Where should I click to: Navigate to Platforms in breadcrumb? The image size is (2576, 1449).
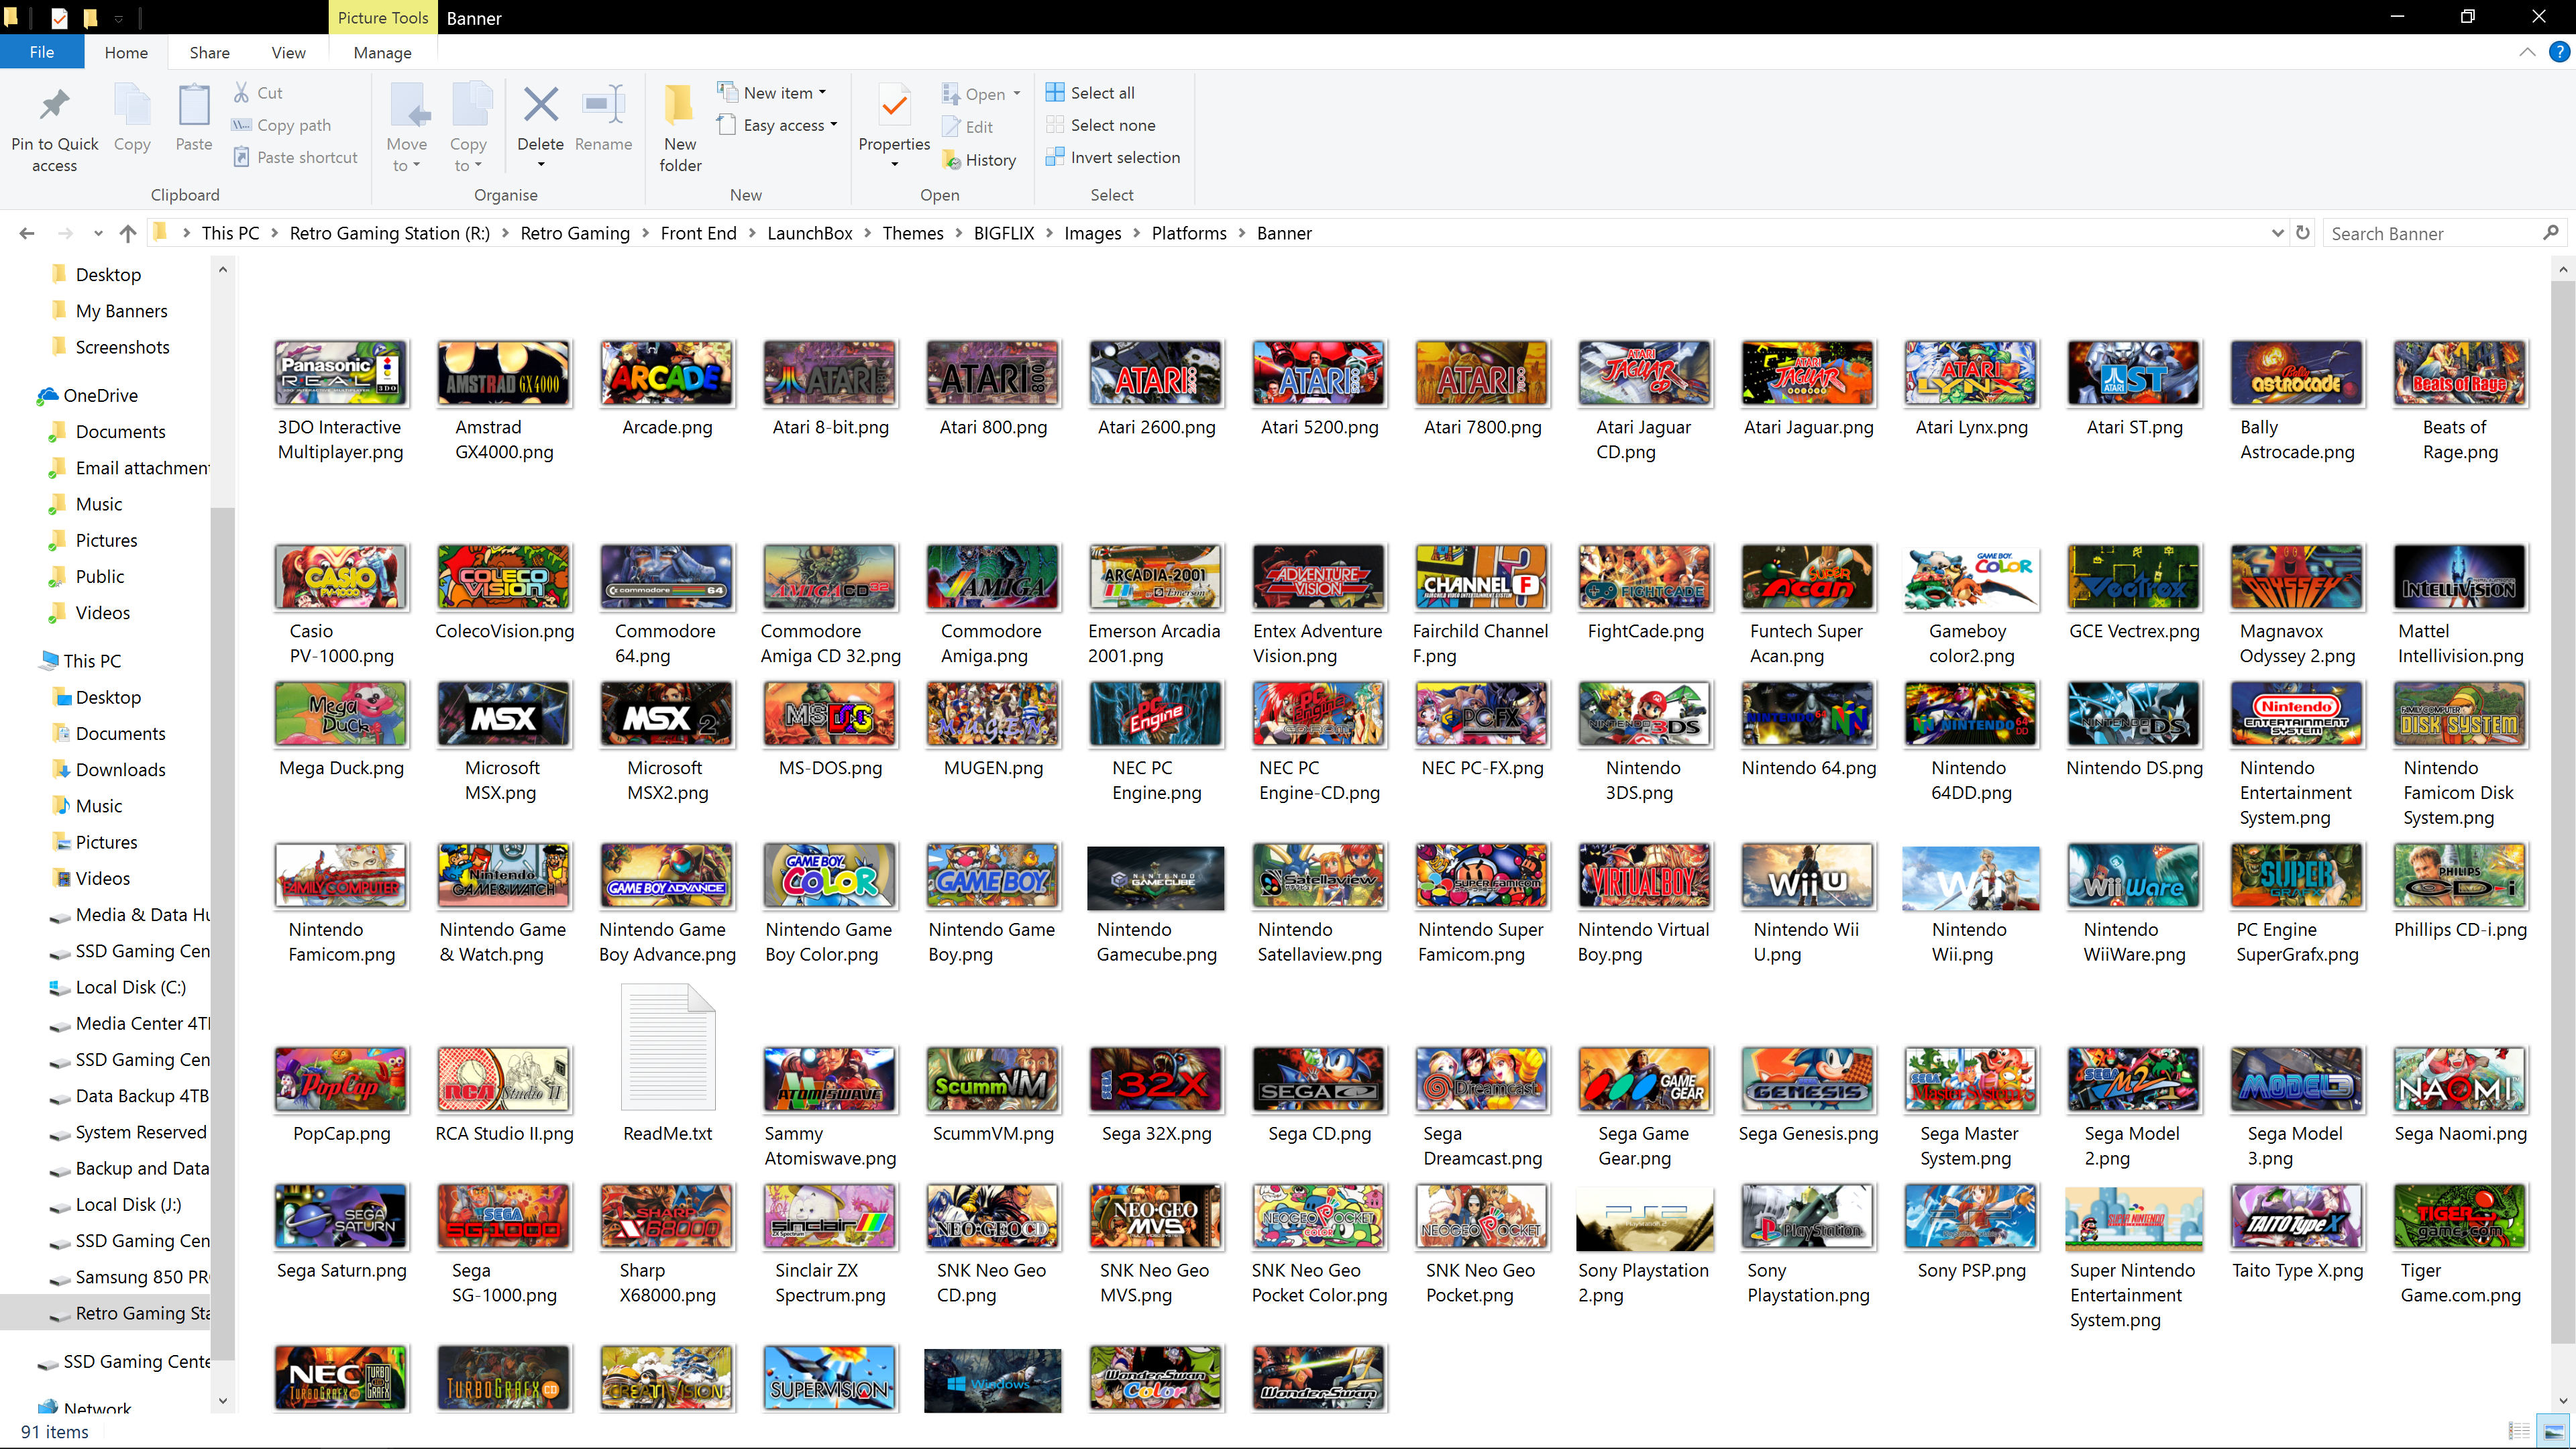pos(1188,233)
